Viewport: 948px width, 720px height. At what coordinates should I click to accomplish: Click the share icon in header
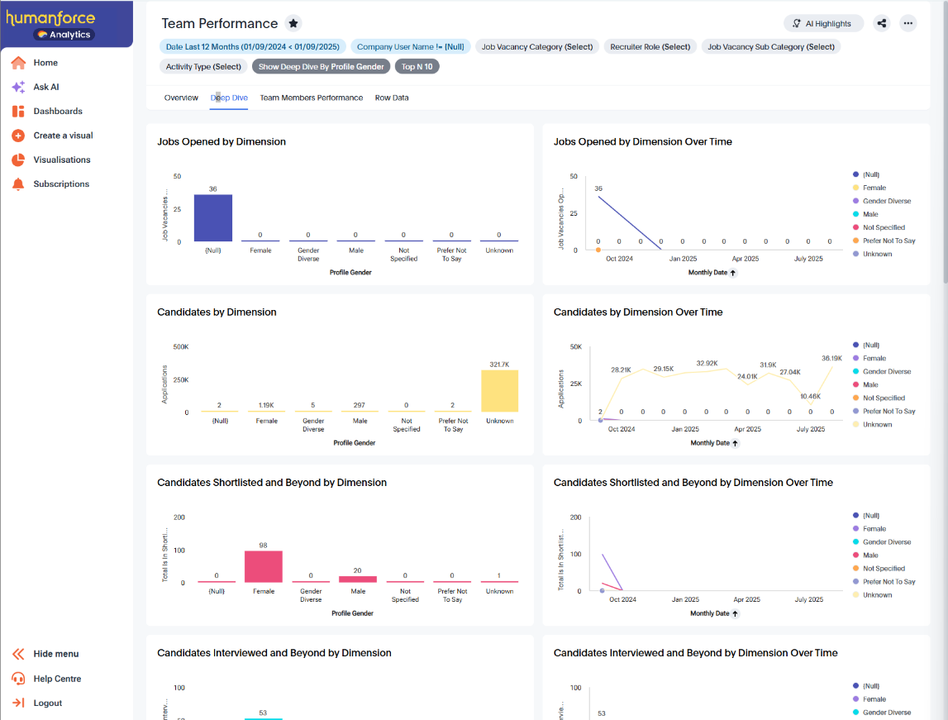[x=882, y=23]
